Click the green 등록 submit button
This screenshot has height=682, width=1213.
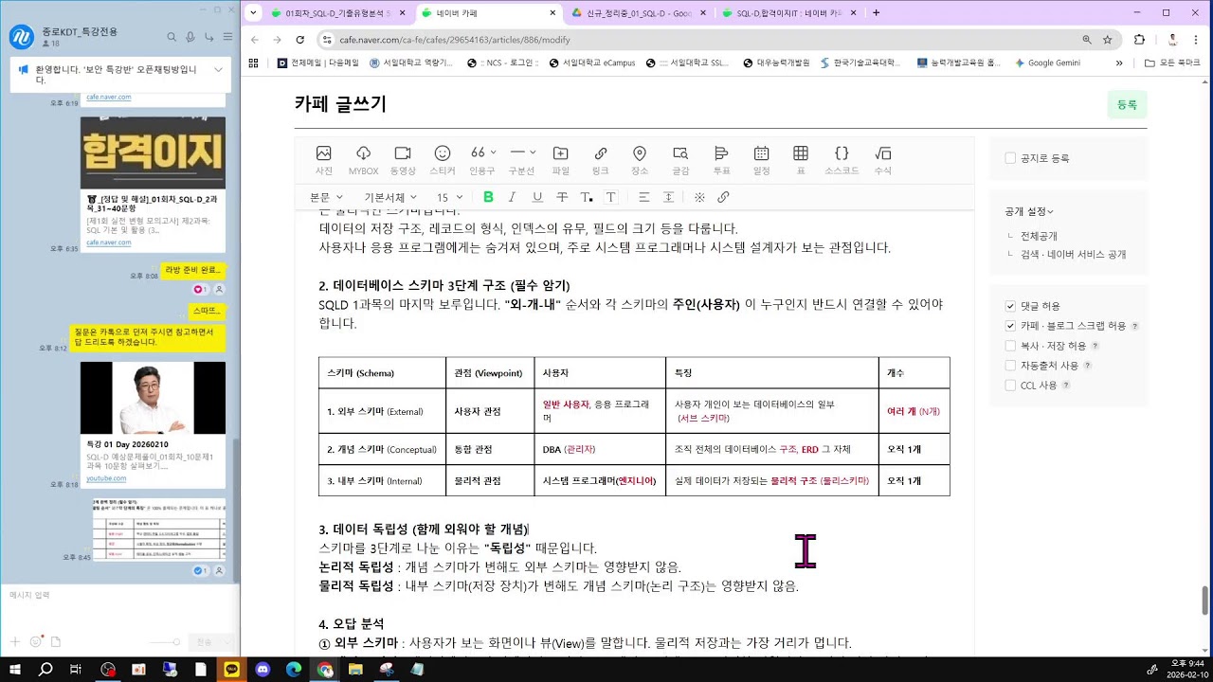(x=1127, y=105)
